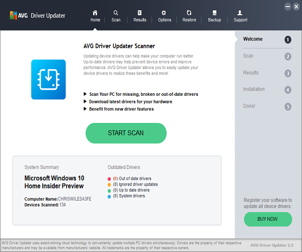This screenshot has height=252, width=302.
Task: Switch to the Results tab label
Action: click(140, 20)
